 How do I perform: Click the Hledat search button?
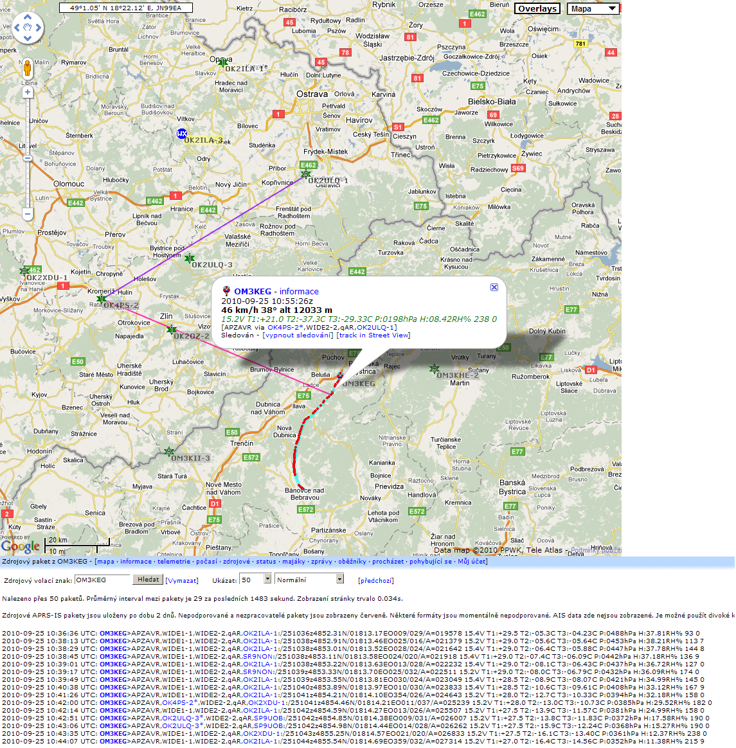point(148,580)
